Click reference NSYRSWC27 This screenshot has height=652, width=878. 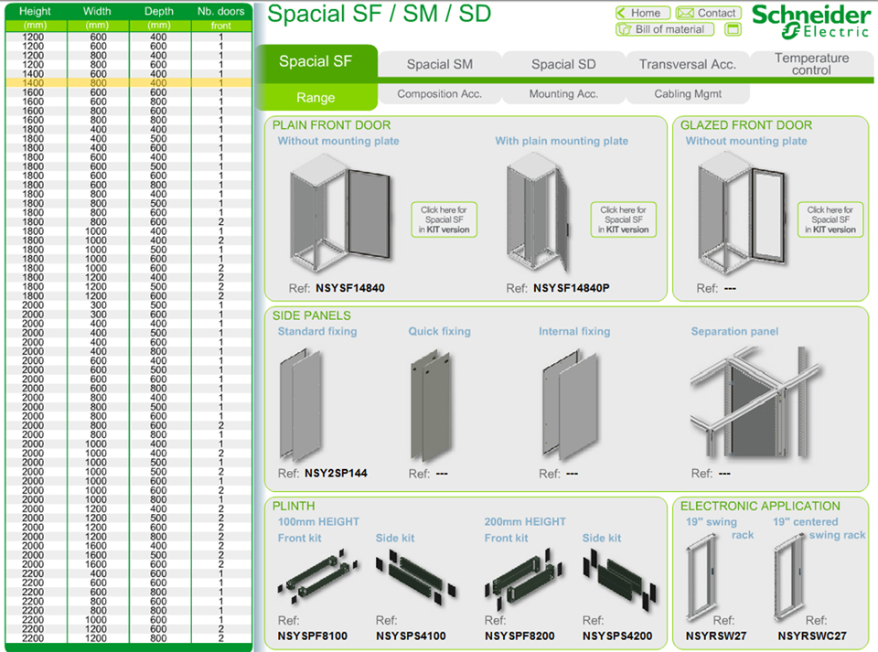(x=812, y=636)
